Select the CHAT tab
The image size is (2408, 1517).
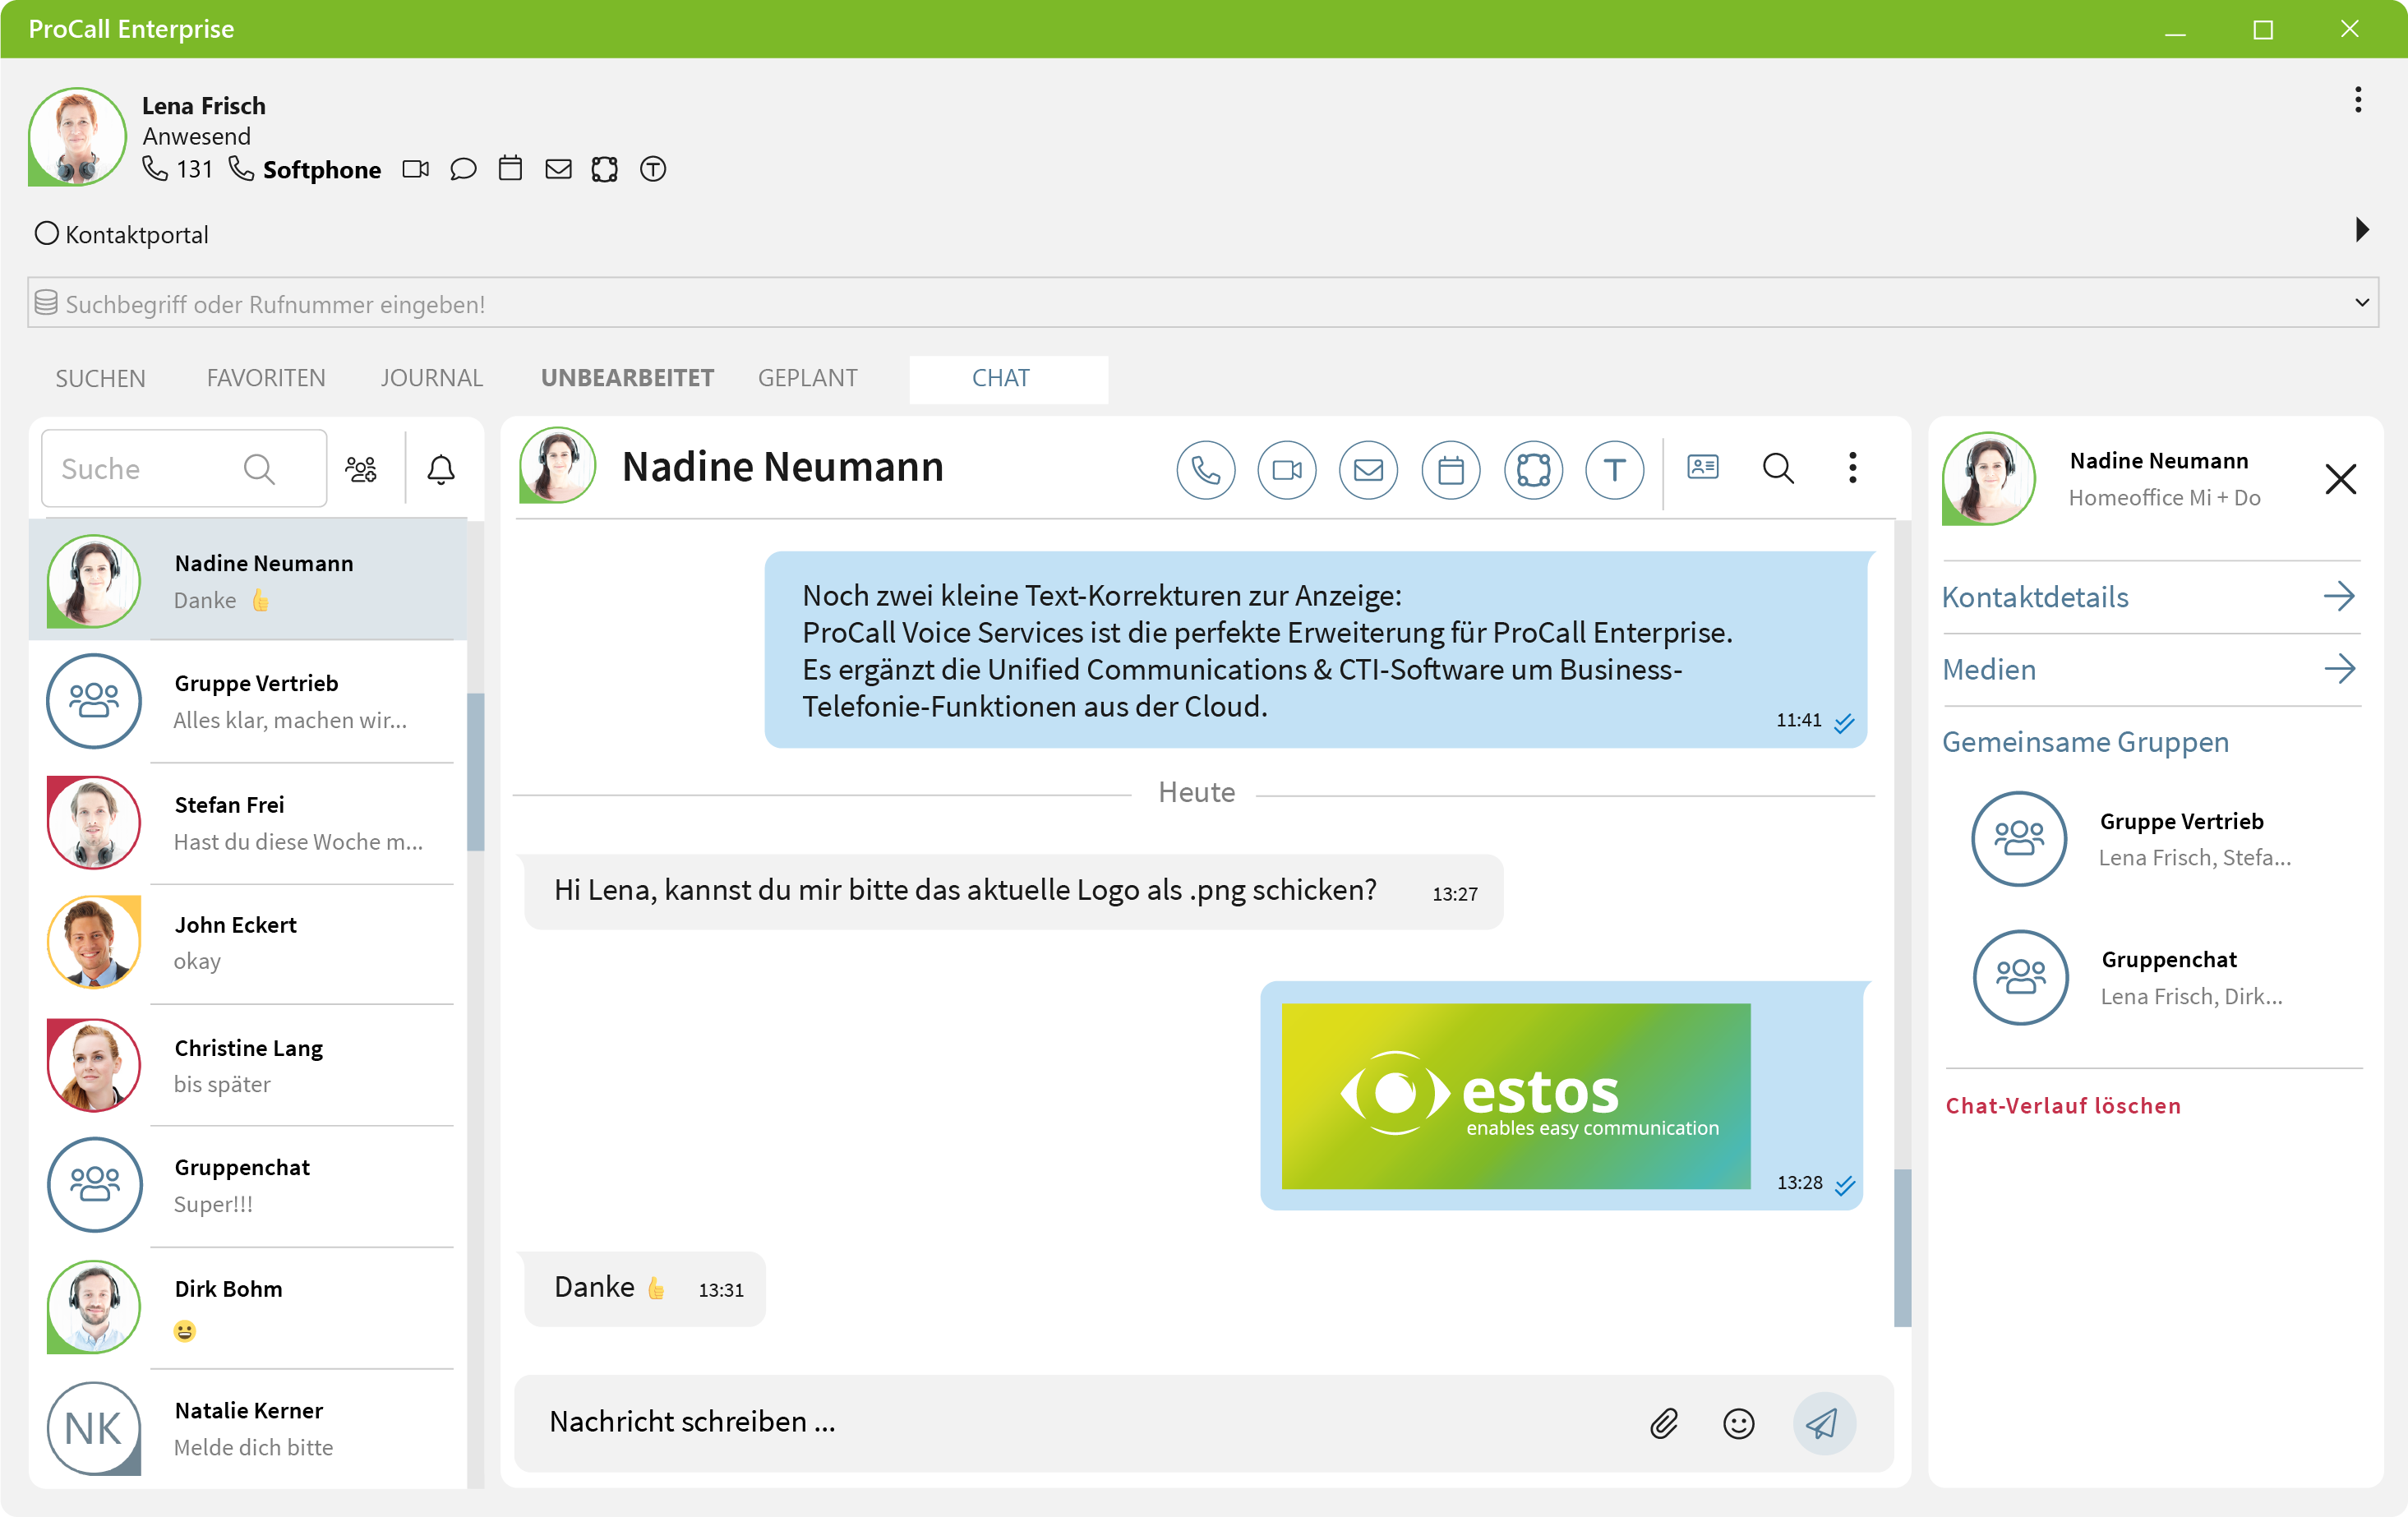coord(1008,379)
